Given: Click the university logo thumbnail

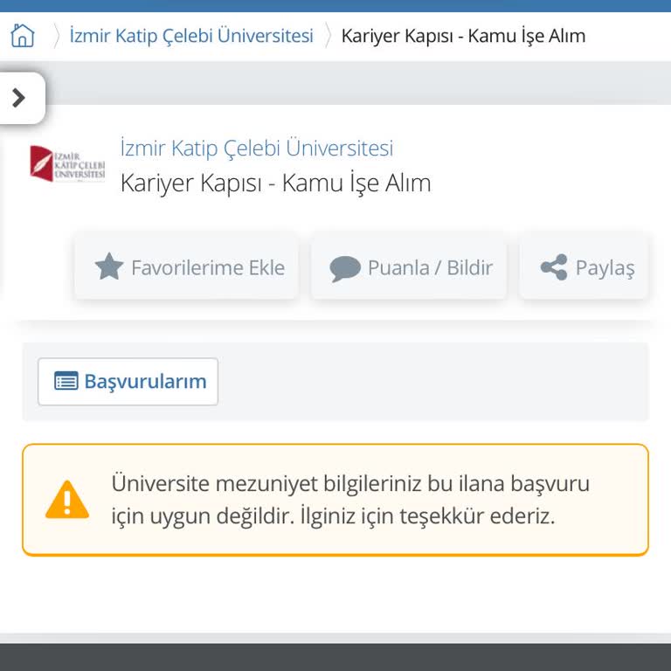Looking at the screenshot, I should [67, 164].
